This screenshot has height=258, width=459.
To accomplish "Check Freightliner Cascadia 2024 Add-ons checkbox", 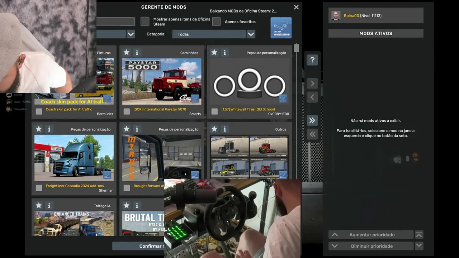I will pyautogui.click(x=39, y=188).
